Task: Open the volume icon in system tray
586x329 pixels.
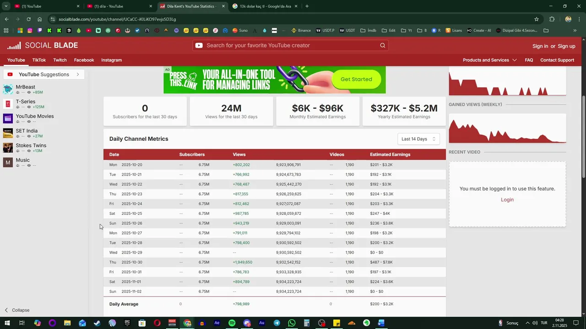Action: point(535,323)
